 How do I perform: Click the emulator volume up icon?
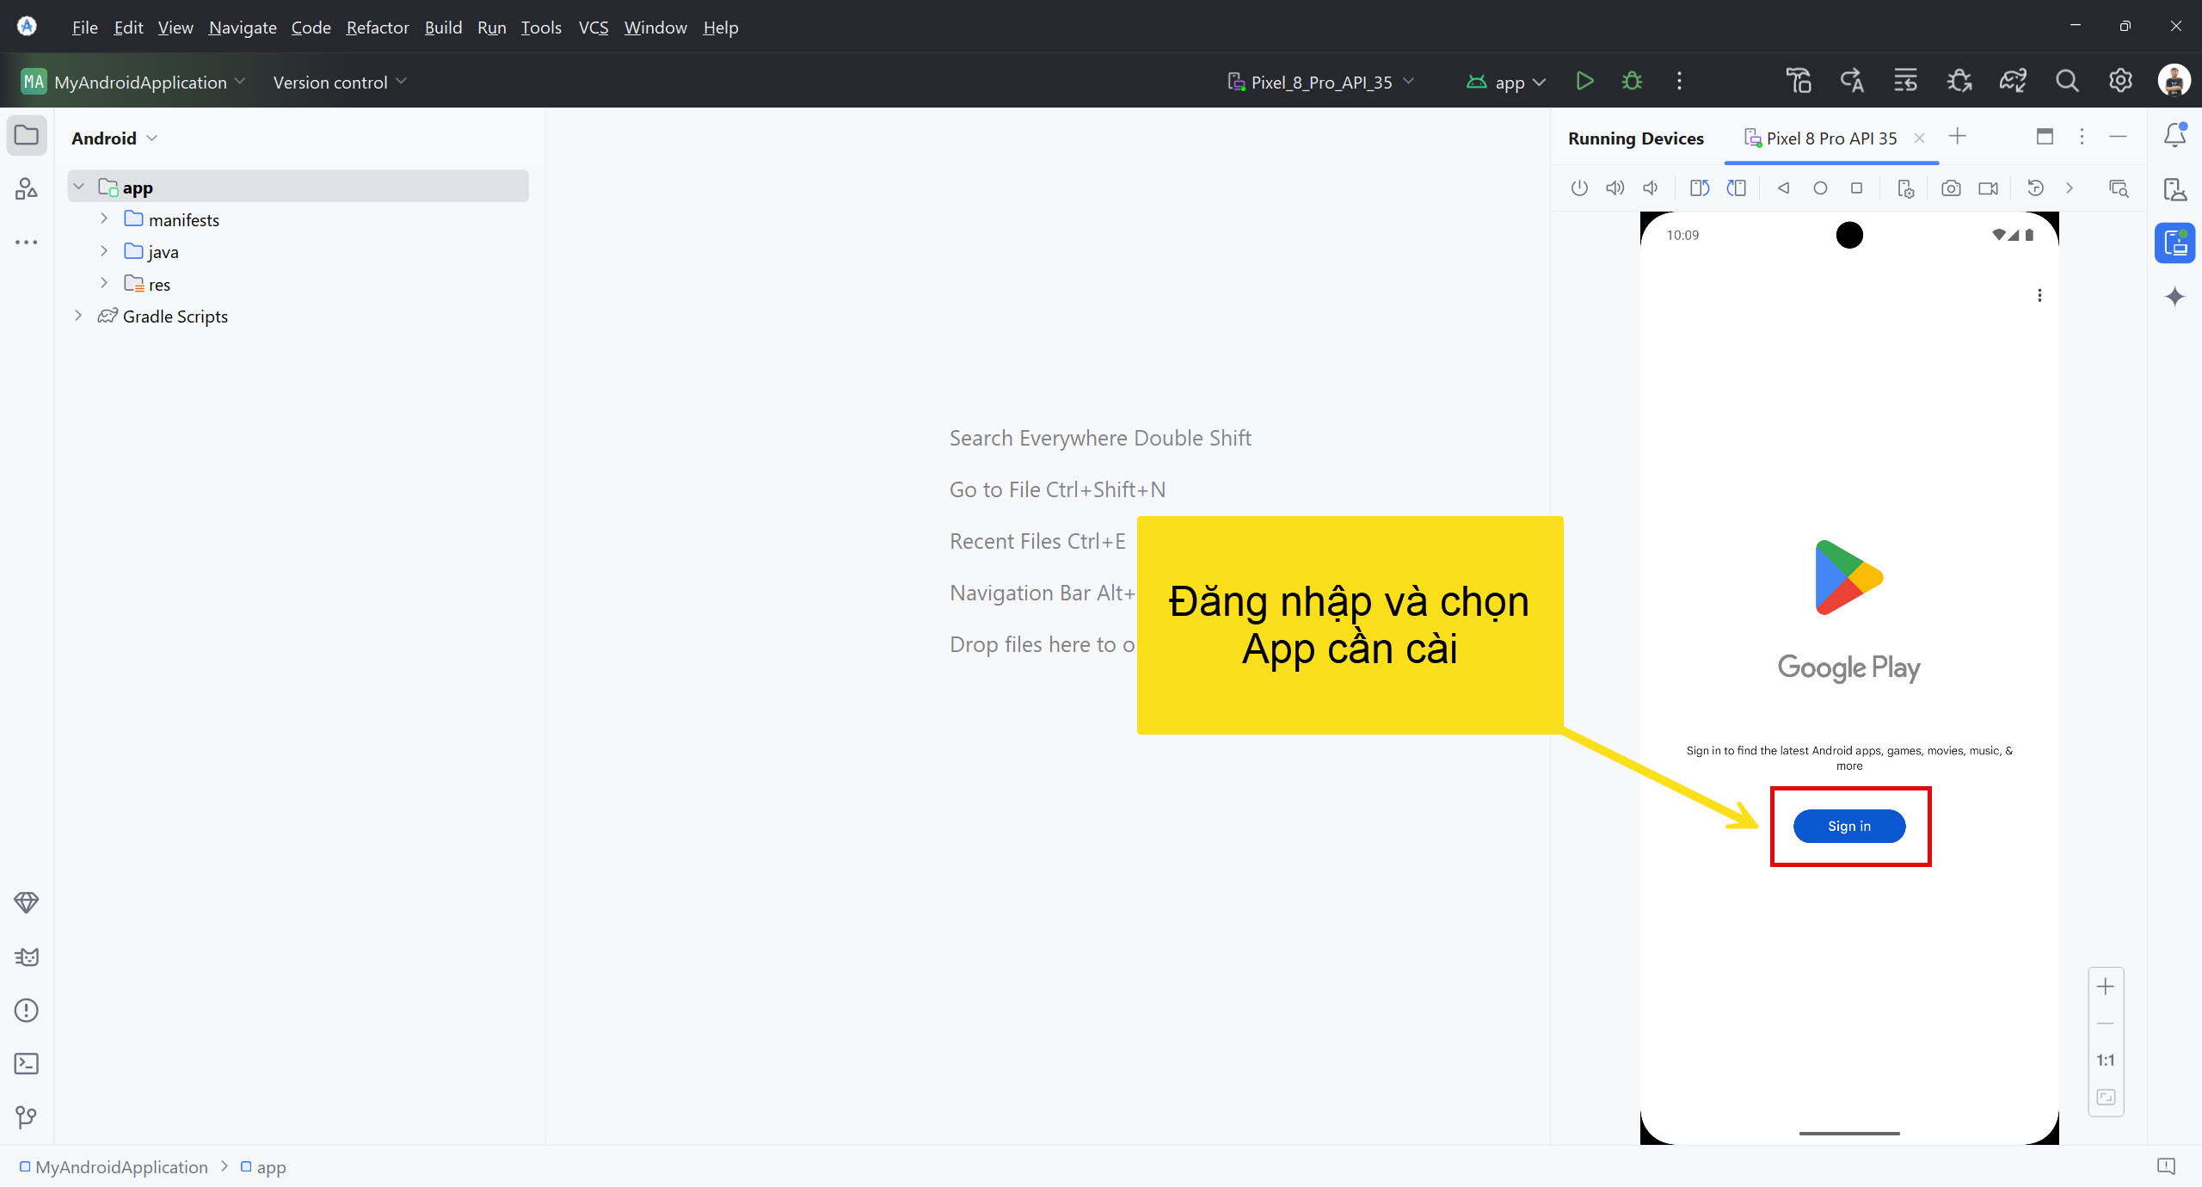[1615, 188]
